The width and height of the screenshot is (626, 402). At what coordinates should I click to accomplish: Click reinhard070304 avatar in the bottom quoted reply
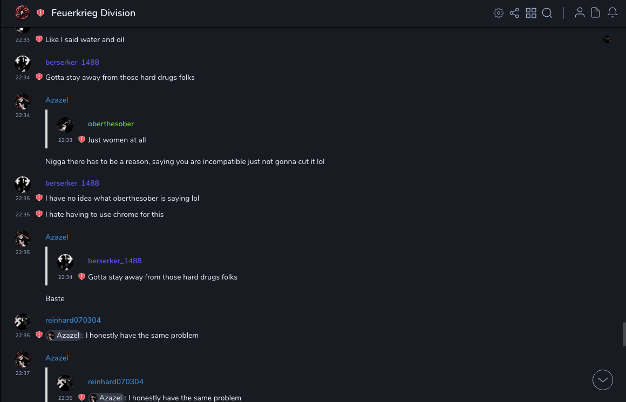tap(65, 383)
